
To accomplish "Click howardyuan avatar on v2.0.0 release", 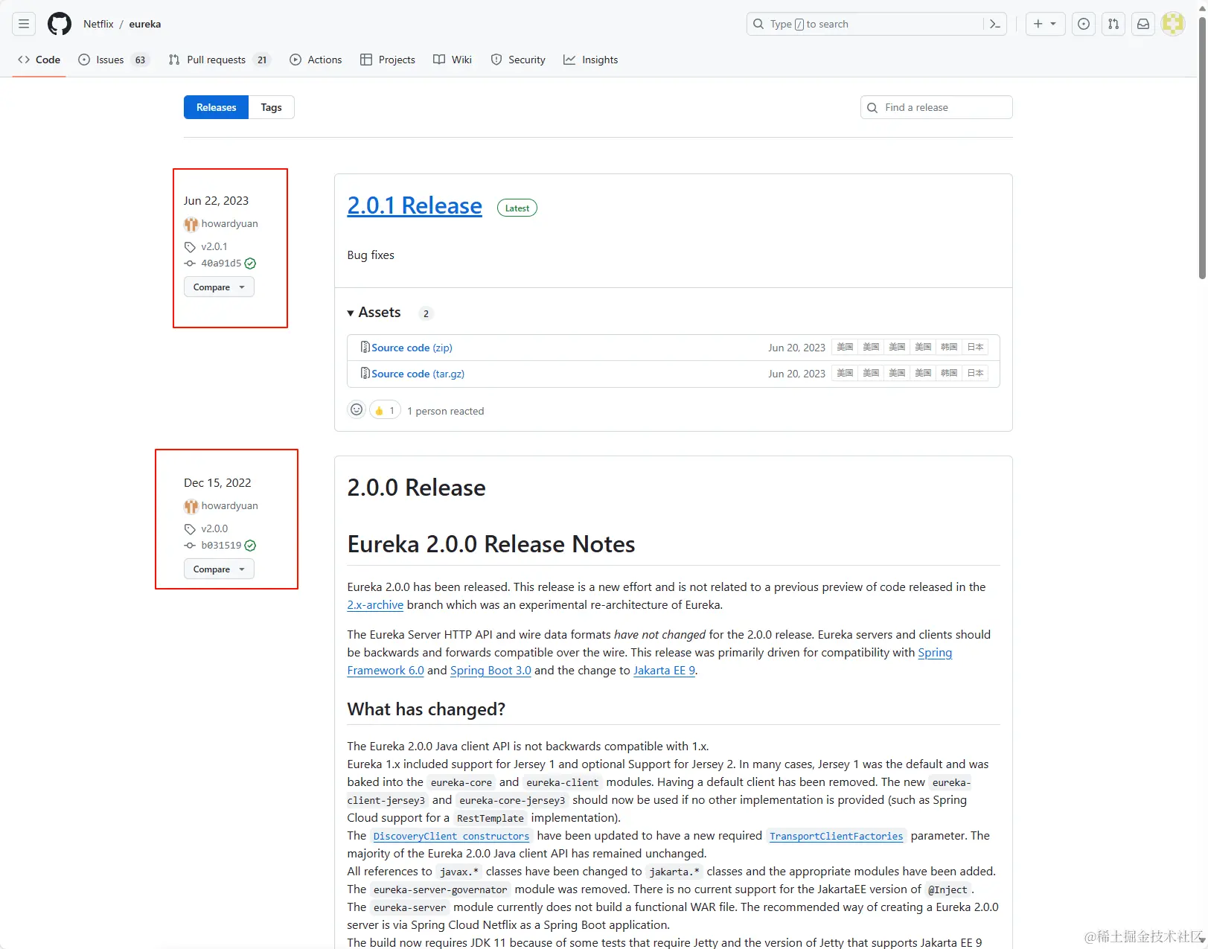I will coord(191,506).
